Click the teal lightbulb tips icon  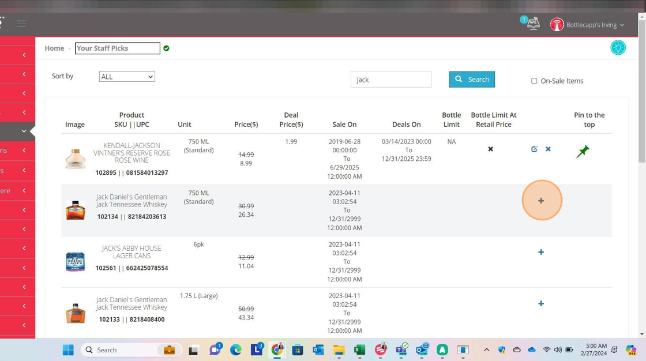(x=618, y=47)
